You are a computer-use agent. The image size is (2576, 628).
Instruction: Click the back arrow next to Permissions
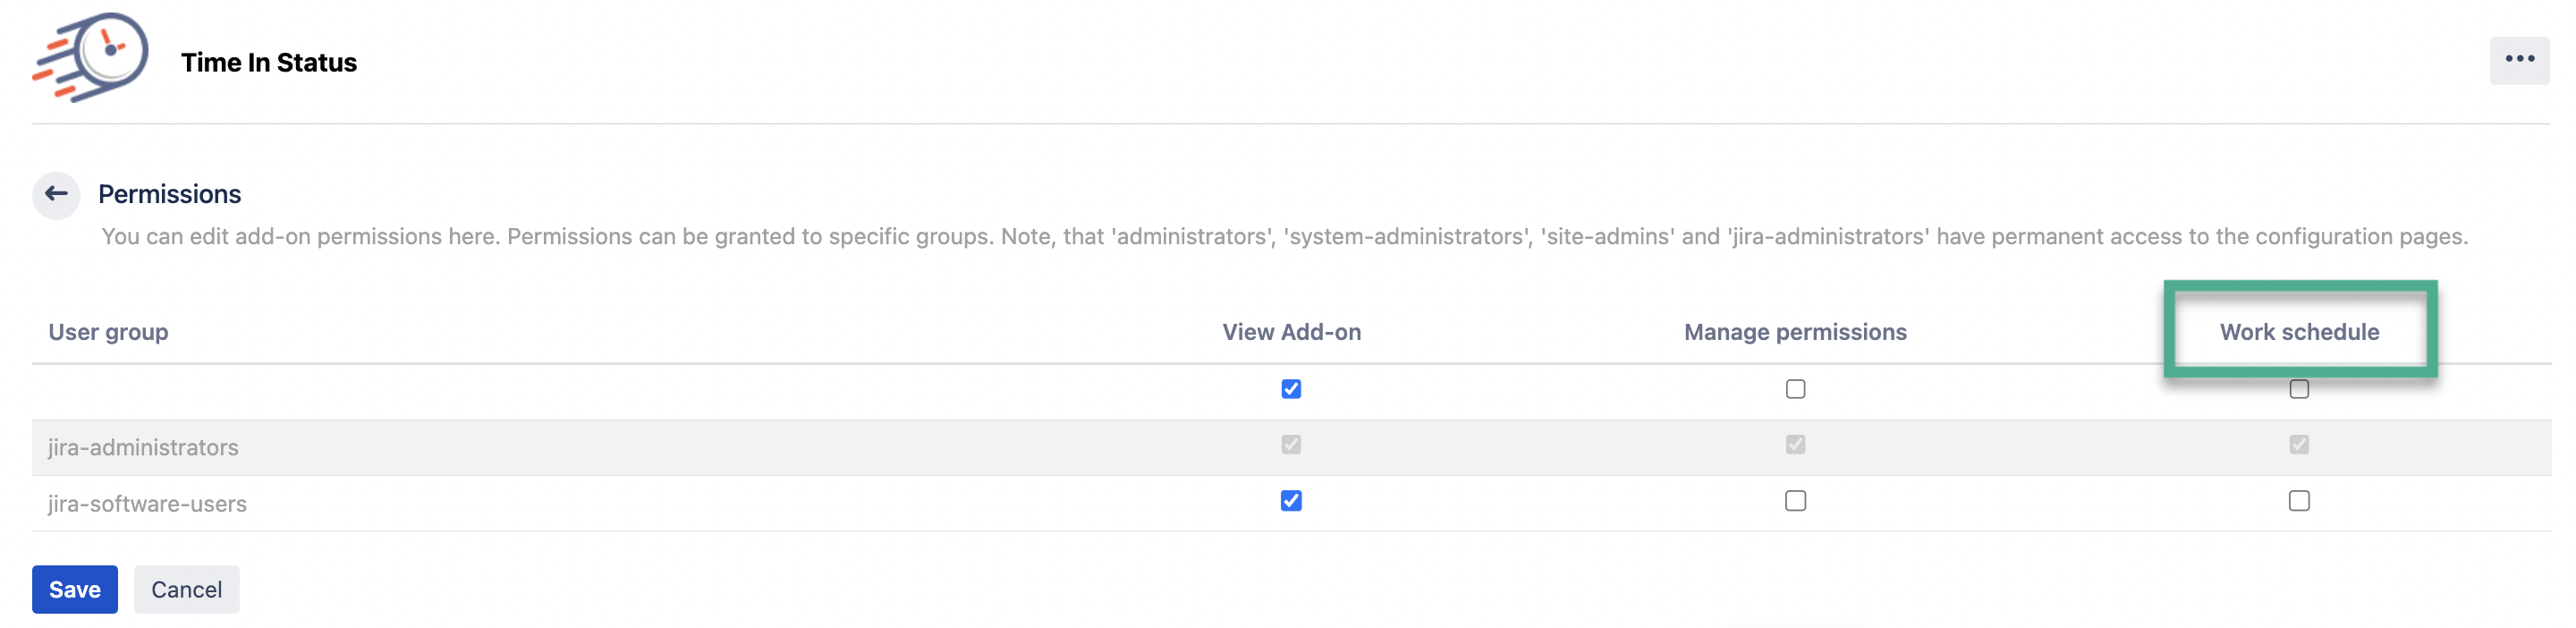[56, 194]
